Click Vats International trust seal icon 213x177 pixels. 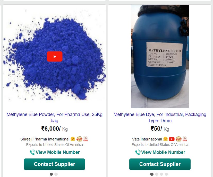click(178, 139)
